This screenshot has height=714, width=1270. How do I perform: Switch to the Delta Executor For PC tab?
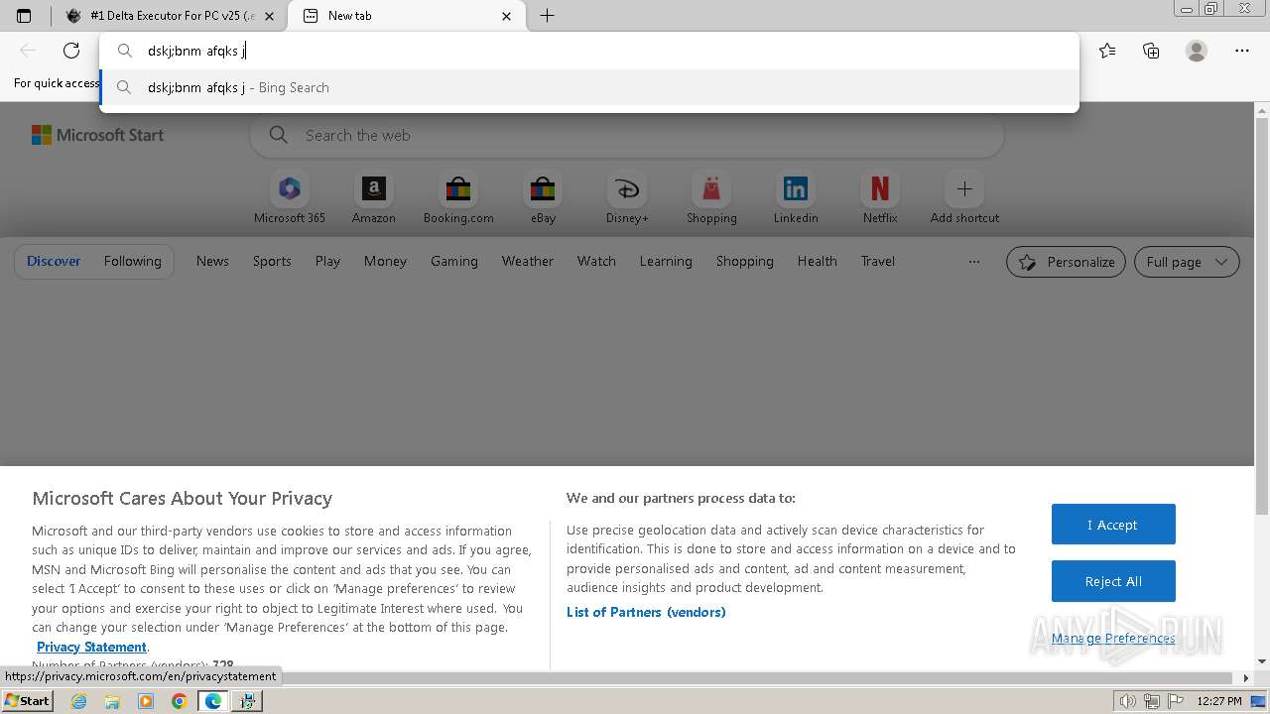(171, 16)
